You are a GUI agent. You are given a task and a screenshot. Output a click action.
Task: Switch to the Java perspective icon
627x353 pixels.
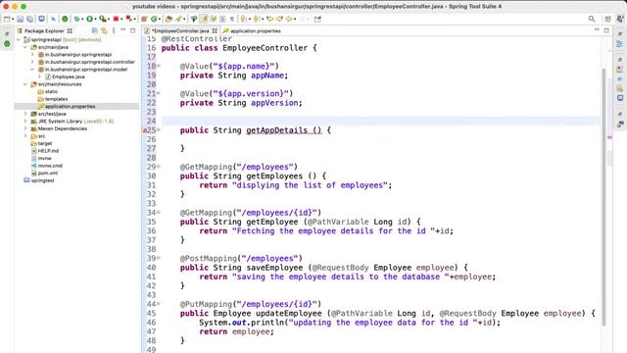coord(620,19)
